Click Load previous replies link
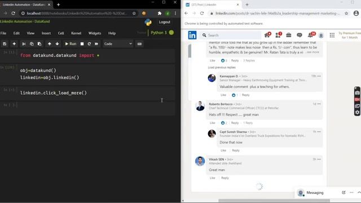This screenshot has height=203, width=361. (222, 68)
